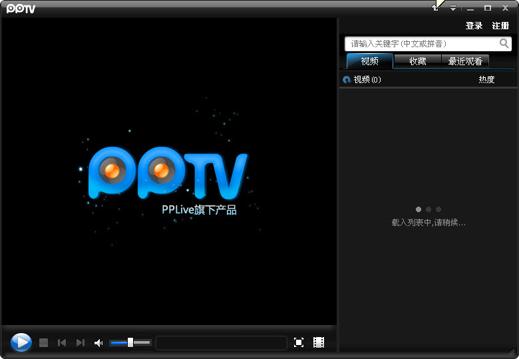Click the up-arrow icon in the title bar
Screen dimensions: 519x359
coord(435,8)
